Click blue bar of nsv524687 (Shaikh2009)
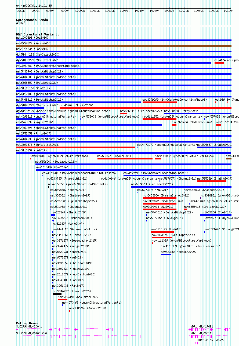This screenshot has height=346, width=239. tap(214, 147)
